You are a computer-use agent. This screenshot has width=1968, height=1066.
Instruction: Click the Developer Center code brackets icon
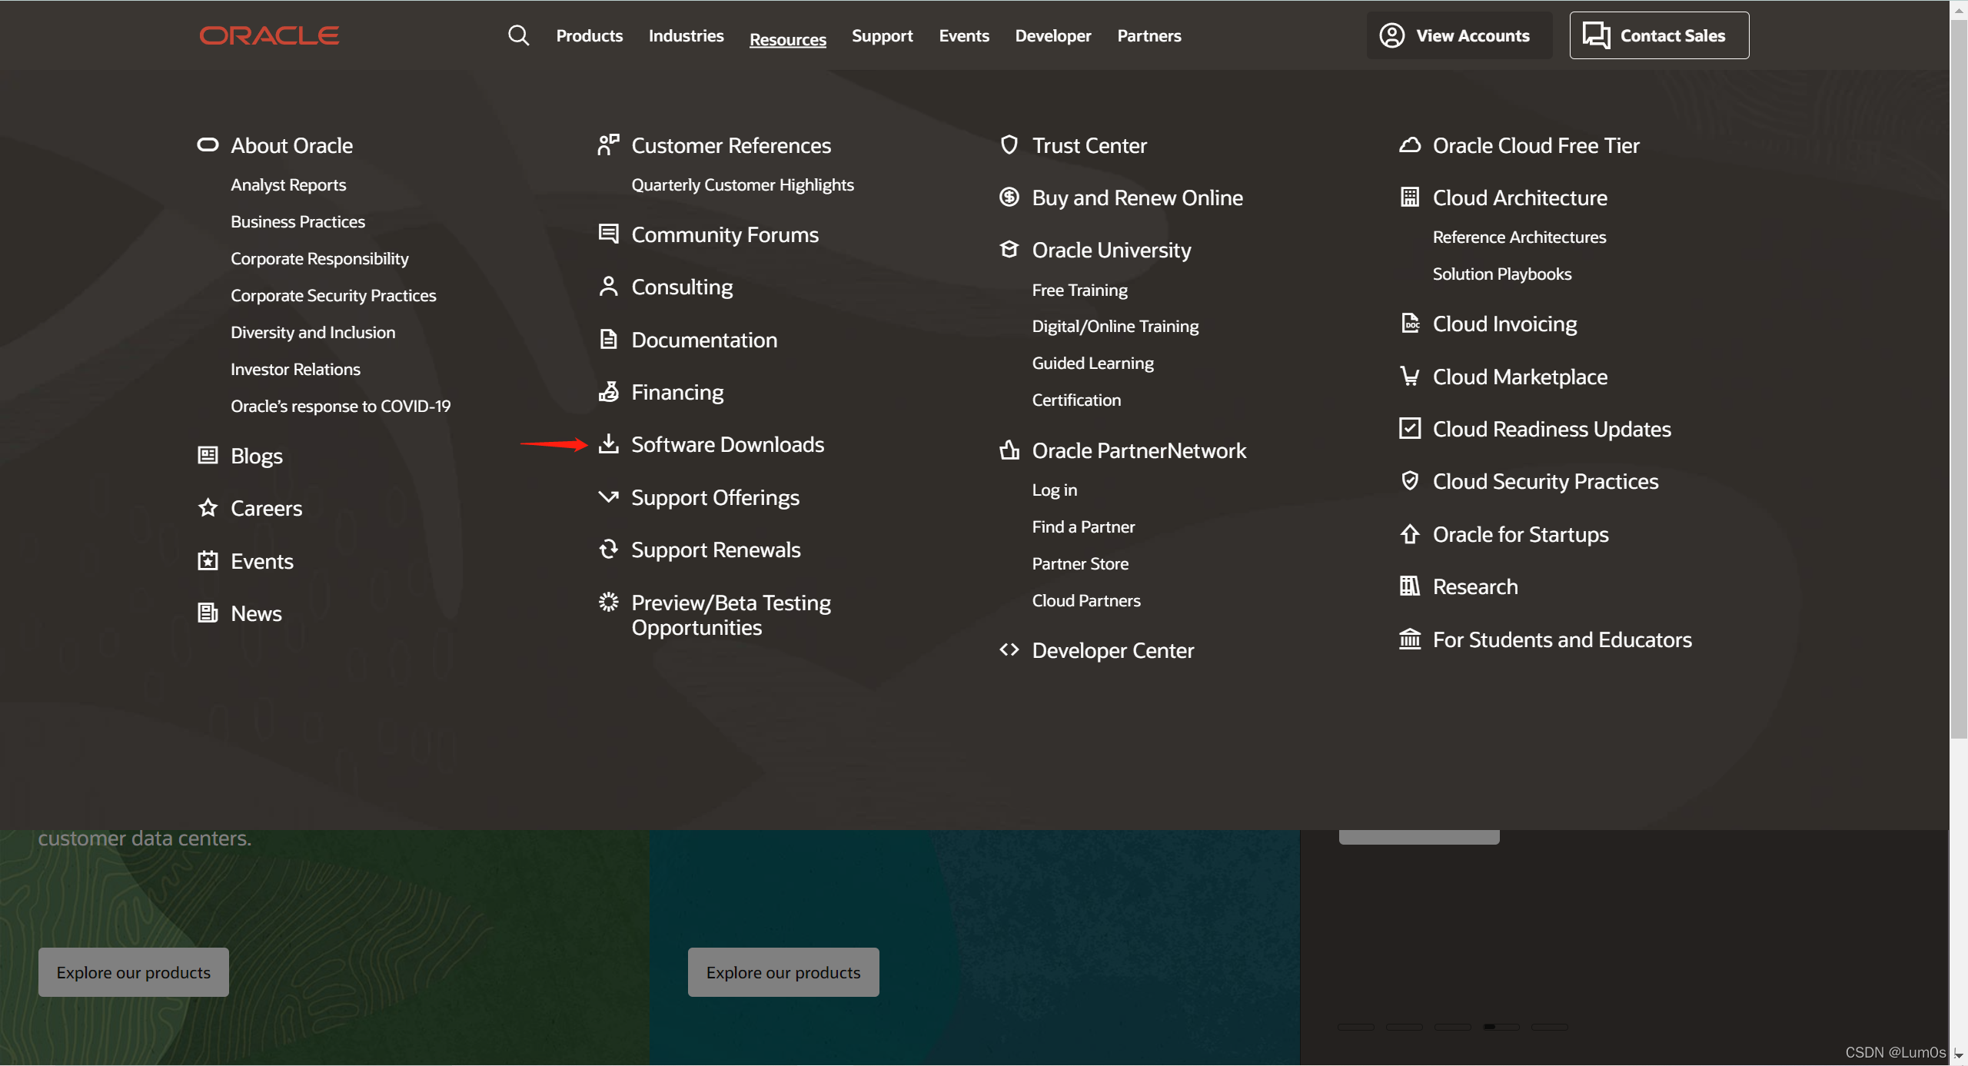[1009, 649]
